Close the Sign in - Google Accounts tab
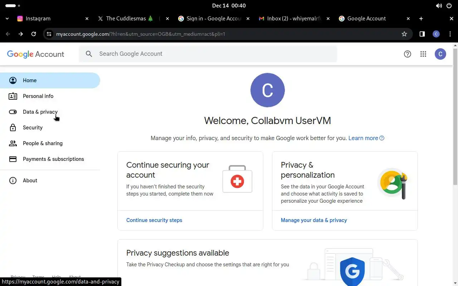Image resolution: width=458 pixels, height=286 pixels. click(248, 19)
